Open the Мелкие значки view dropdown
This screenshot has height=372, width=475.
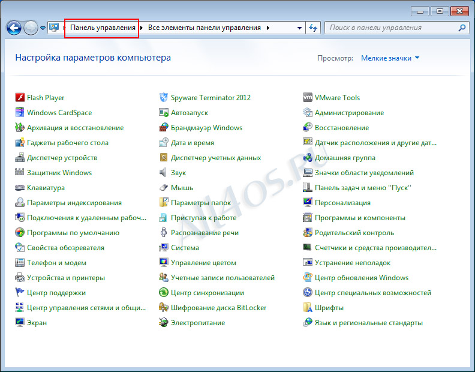click(x=390, y=58)
